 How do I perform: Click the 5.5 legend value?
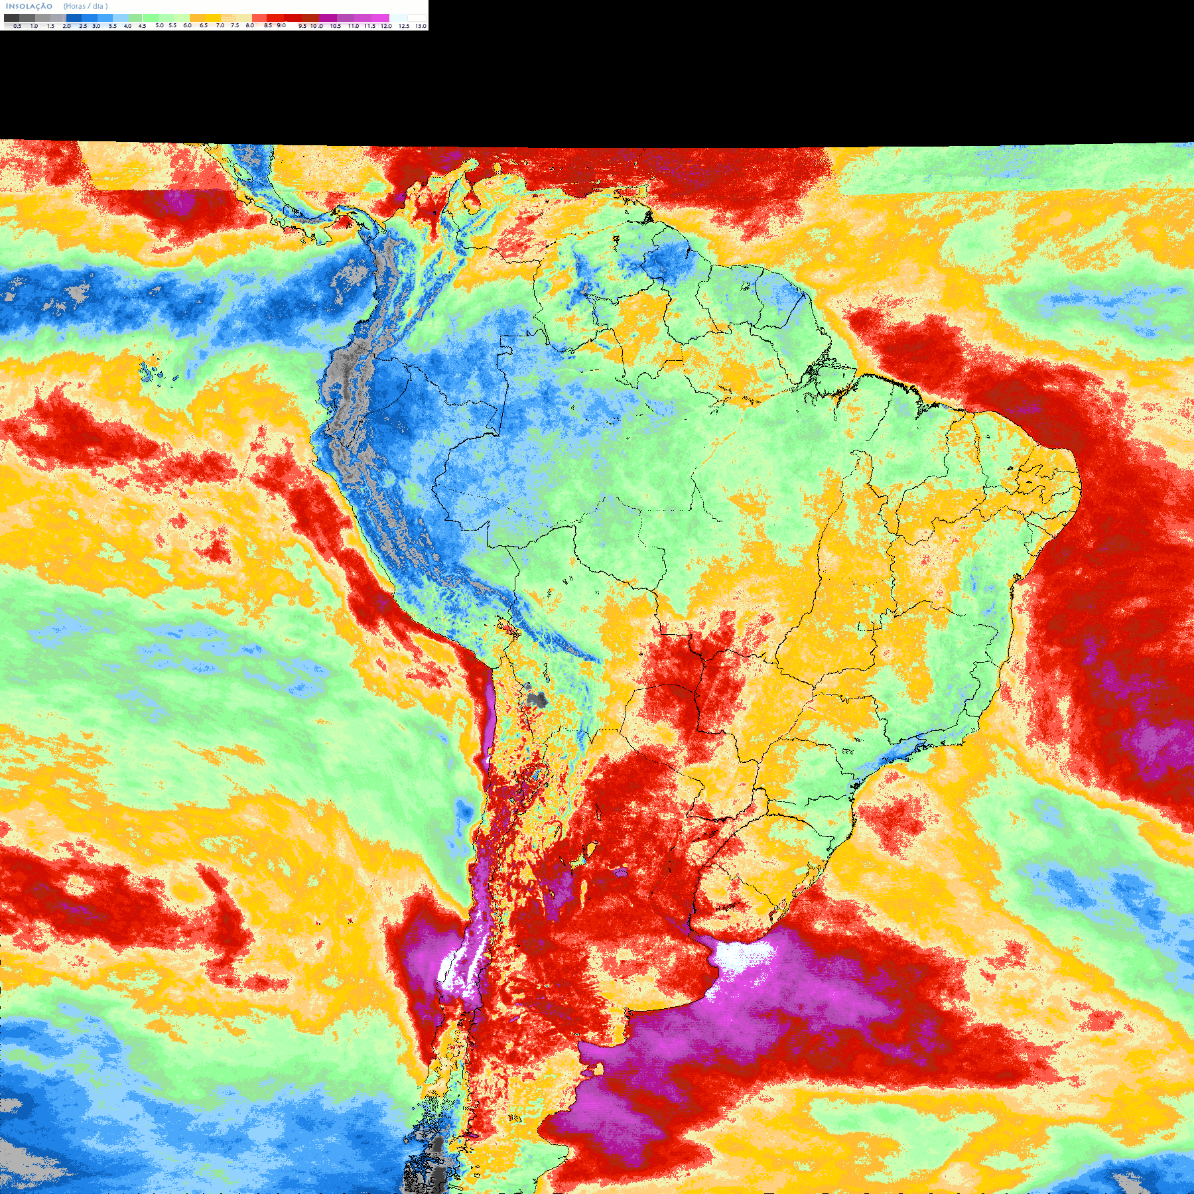click(172, 25)
